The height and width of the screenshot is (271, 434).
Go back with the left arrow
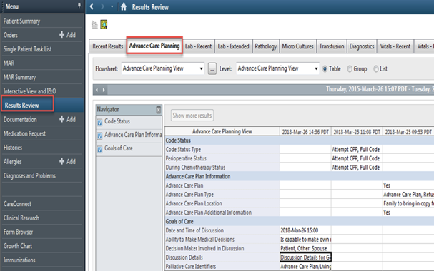(92, 6)
